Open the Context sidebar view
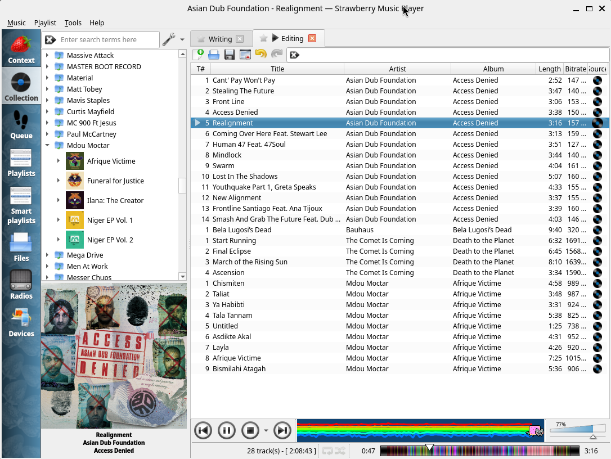Screen dimensions: 611x459 click(x=21, y=49)
